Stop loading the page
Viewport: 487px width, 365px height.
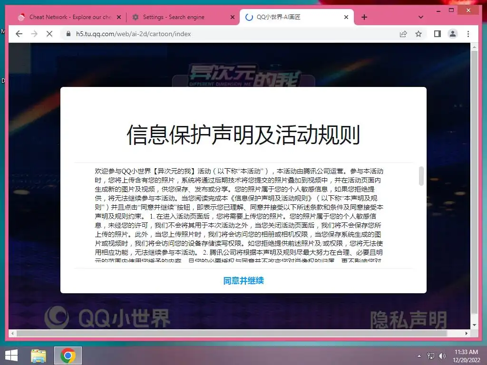tap(49, 34)
